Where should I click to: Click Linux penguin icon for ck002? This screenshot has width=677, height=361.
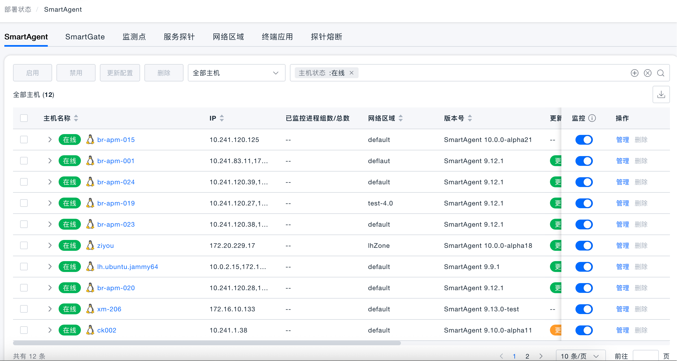tap(90, 330)
